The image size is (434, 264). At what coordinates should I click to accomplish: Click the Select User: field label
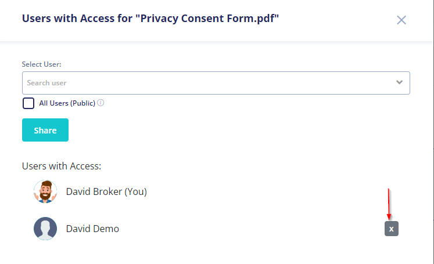click(41, 64)
